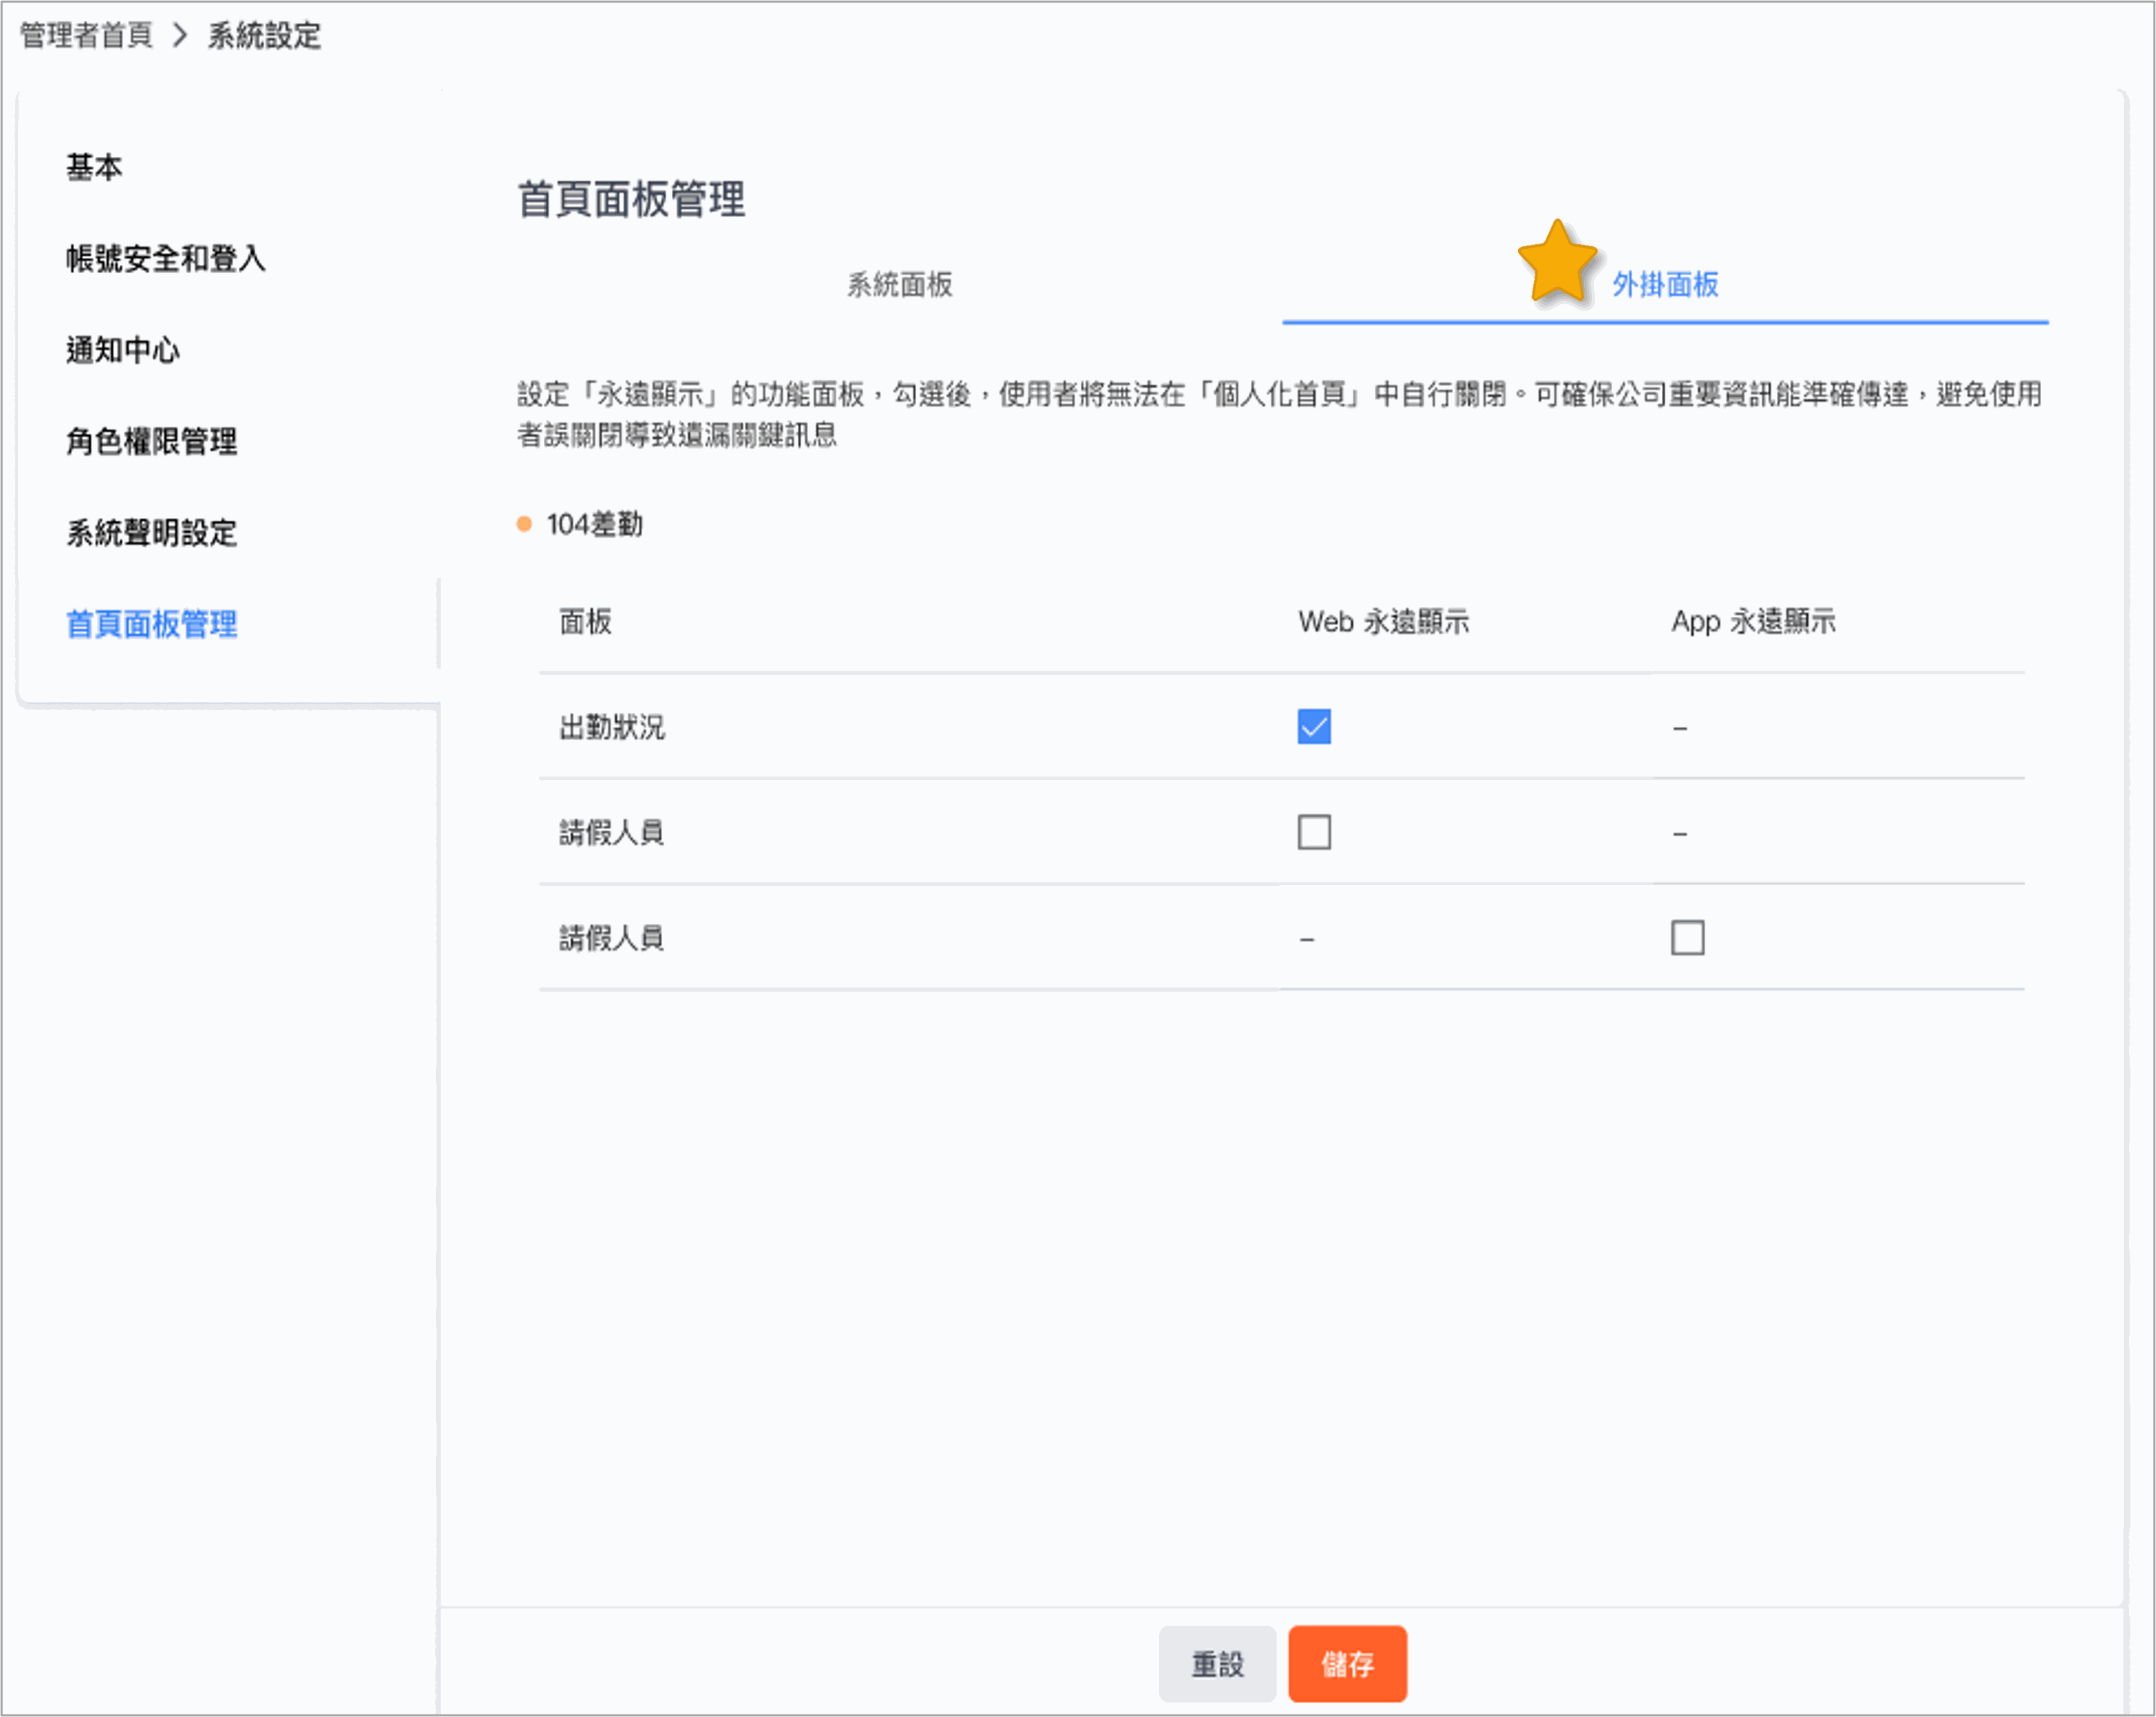Check Web 永遠顯示 for 請假人員
The width and height of the screenshot is (2156, 1717).
click(x=1313, y=831)
